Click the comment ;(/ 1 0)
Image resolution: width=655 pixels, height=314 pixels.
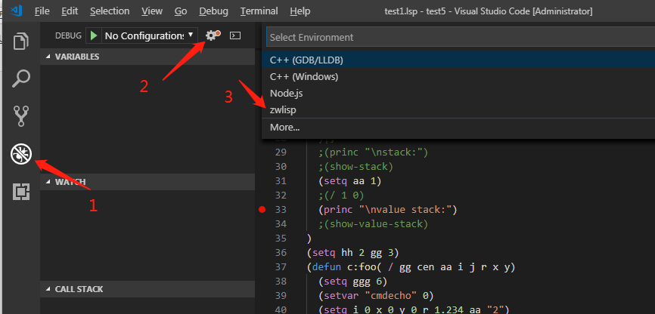click(x=341, y=195)
